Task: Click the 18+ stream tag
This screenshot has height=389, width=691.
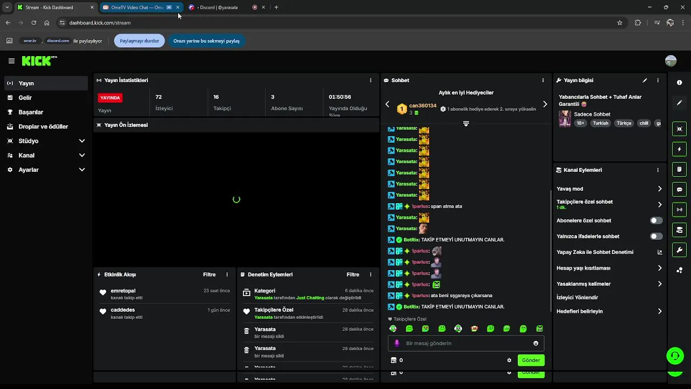Action: 580,123
